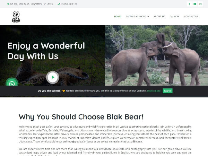
Task: Open the Contact Us page
Action: click(191, 17)
